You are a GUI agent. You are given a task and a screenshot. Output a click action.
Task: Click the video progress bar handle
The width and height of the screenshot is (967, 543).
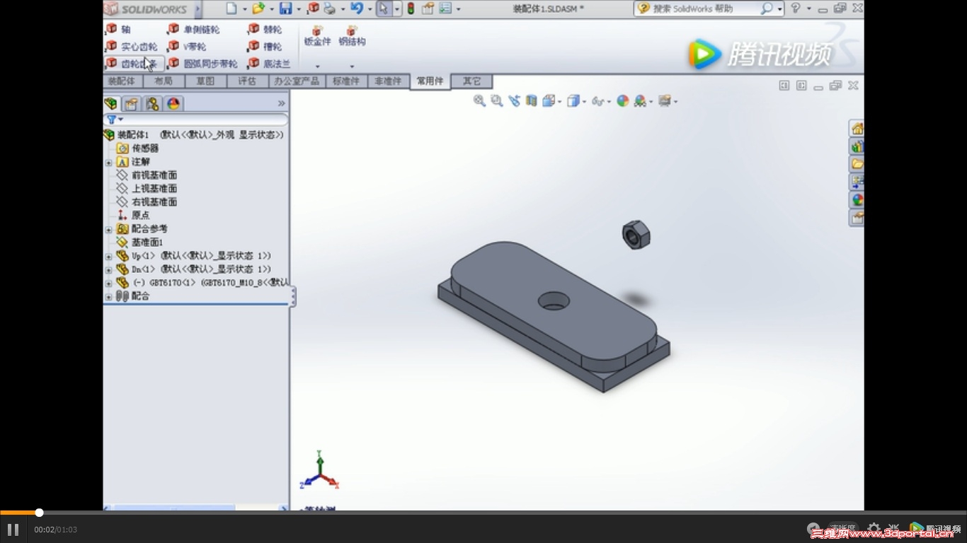[40, 513]
